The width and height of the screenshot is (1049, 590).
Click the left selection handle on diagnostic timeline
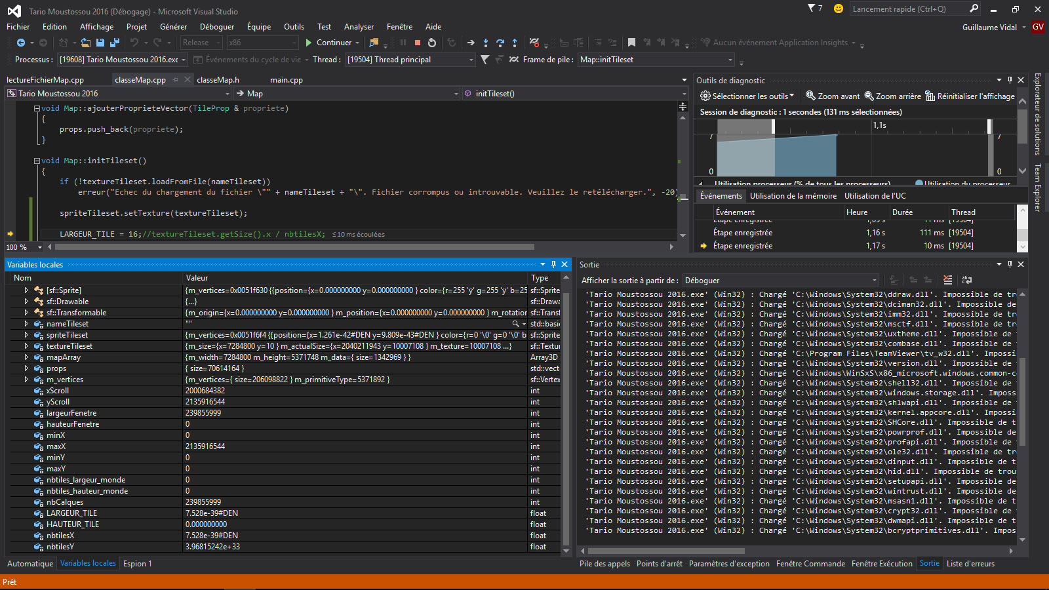[x=773, y=127]
